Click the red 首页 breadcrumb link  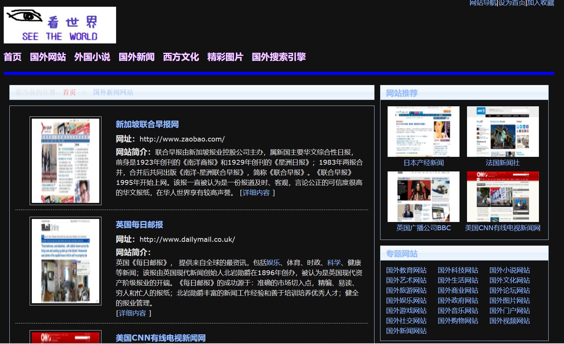69,92
